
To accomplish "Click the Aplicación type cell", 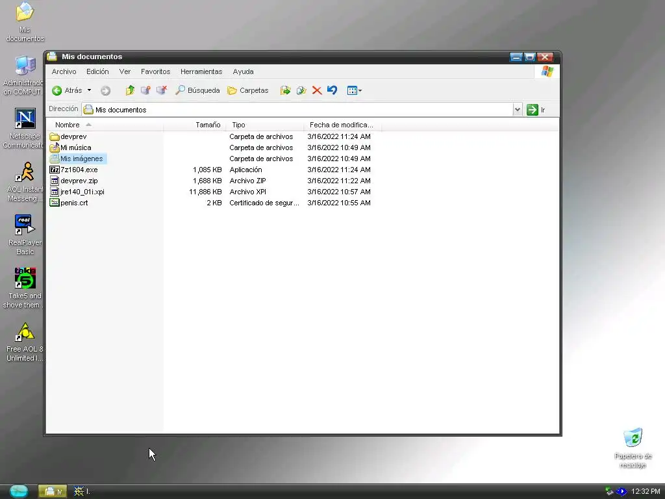I will click(245, 170).
